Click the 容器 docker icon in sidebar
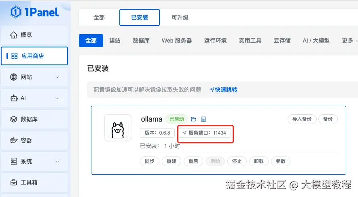358x197 pixels. click(x=14, y=140)
